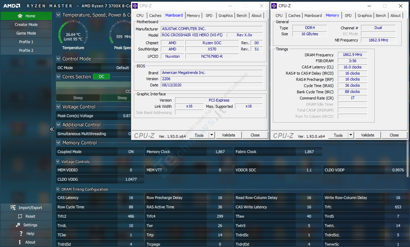Click the Temperature gauge dial
Screen dimensions: 410x247
pyautogui.click(x=73, y=33)
